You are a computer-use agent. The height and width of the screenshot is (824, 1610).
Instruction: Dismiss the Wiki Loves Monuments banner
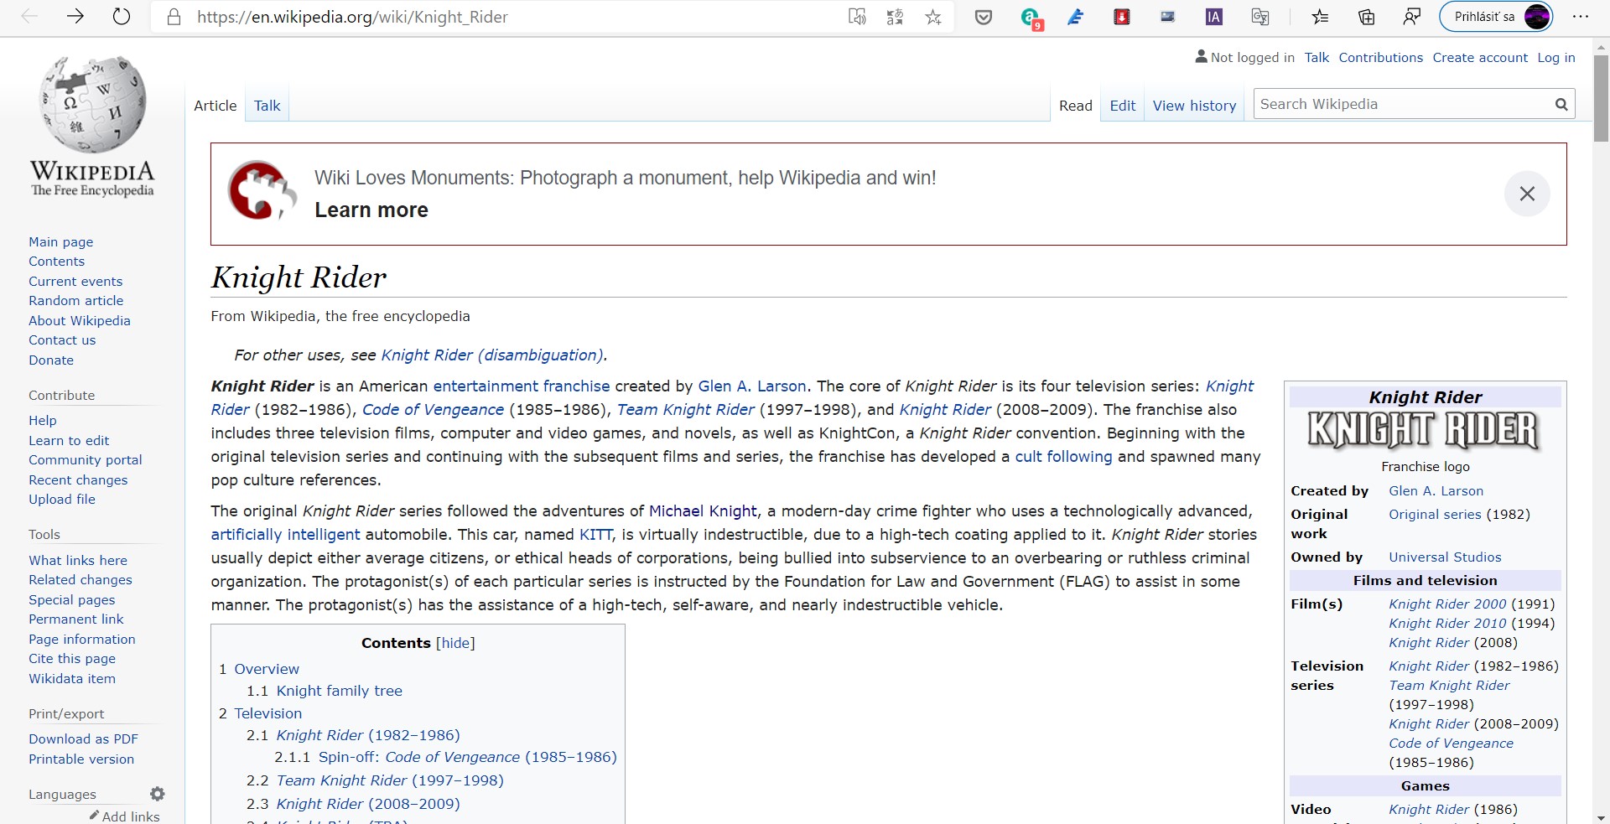point(1527,194)
